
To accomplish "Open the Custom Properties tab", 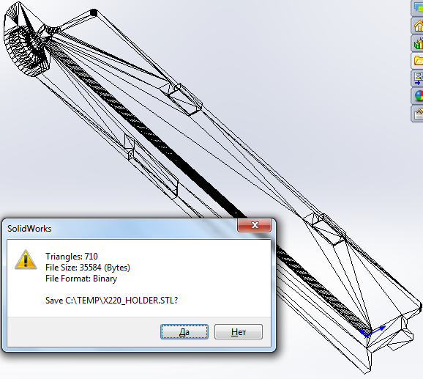I will 417,114.
